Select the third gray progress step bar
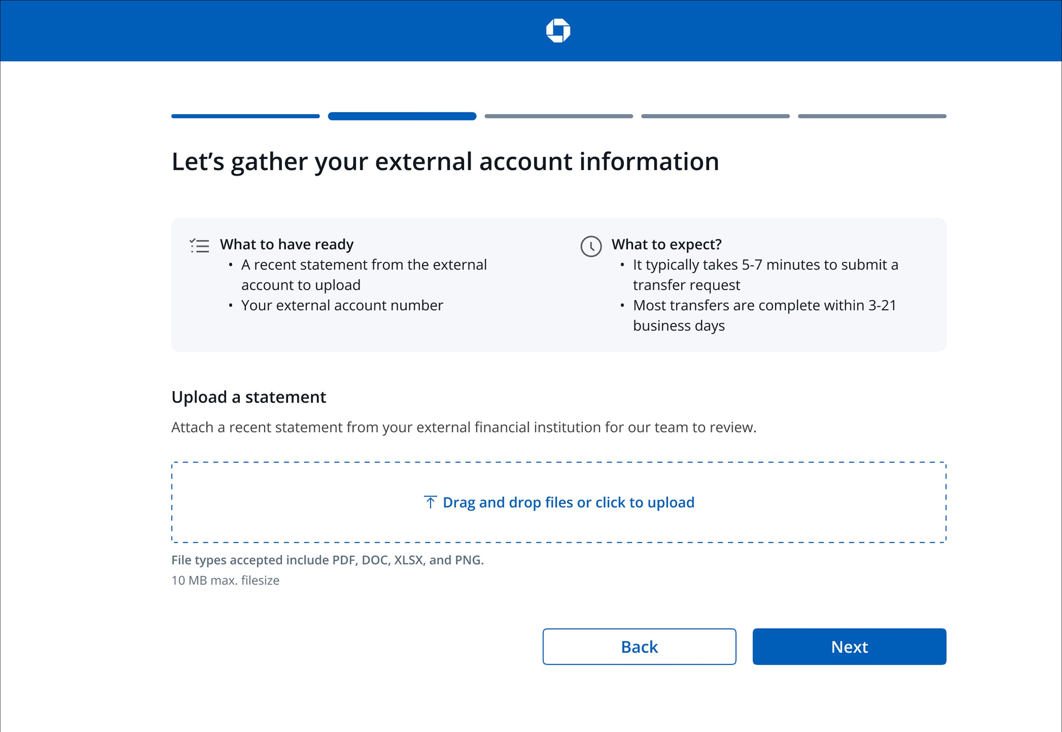 [x=559, y=116]
